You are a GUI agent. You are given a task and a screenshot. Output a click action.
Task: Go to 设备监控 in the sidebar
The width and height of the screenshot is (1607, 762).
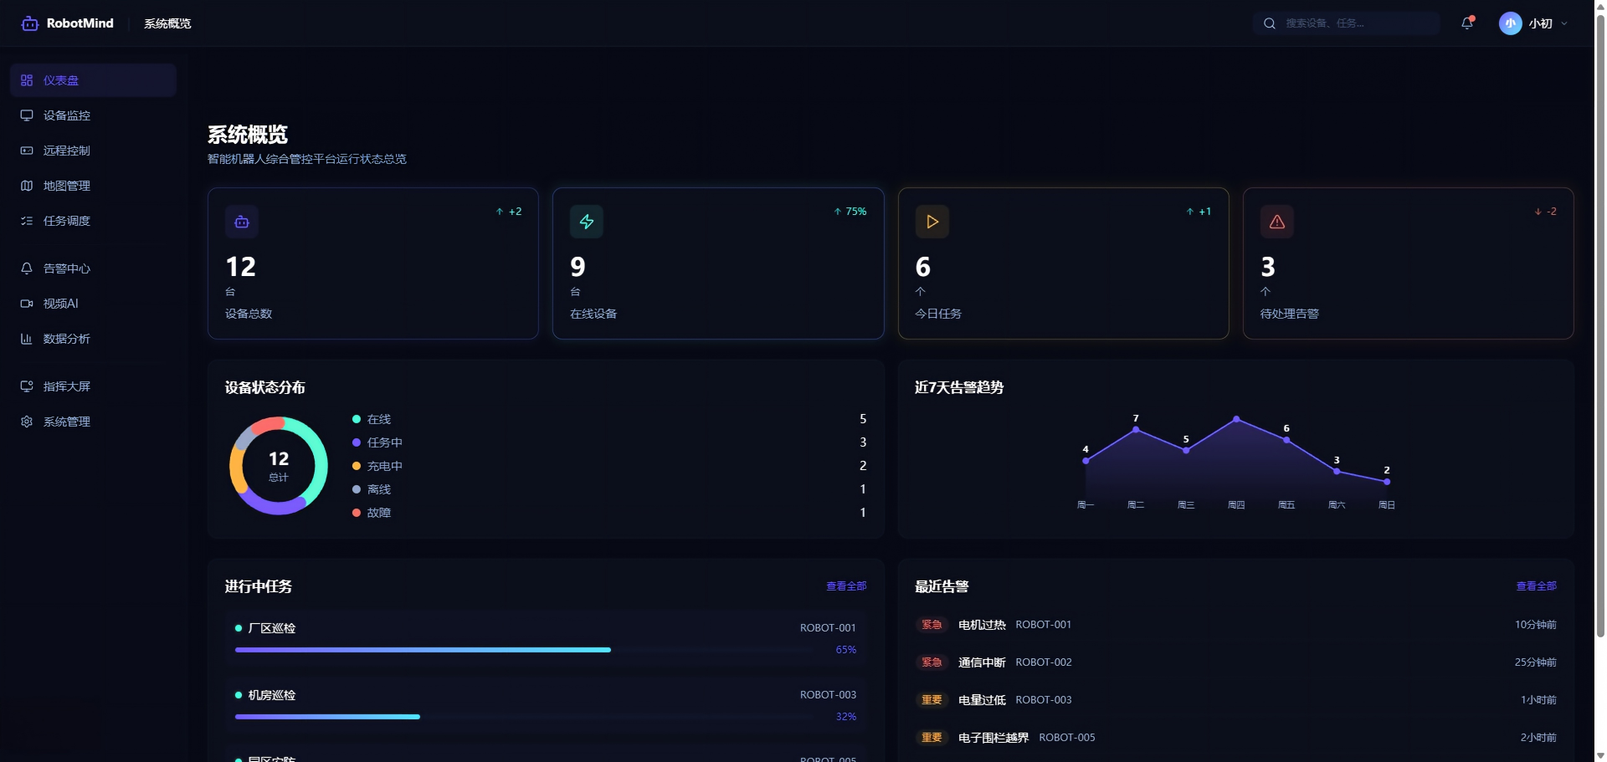[93, 115]
